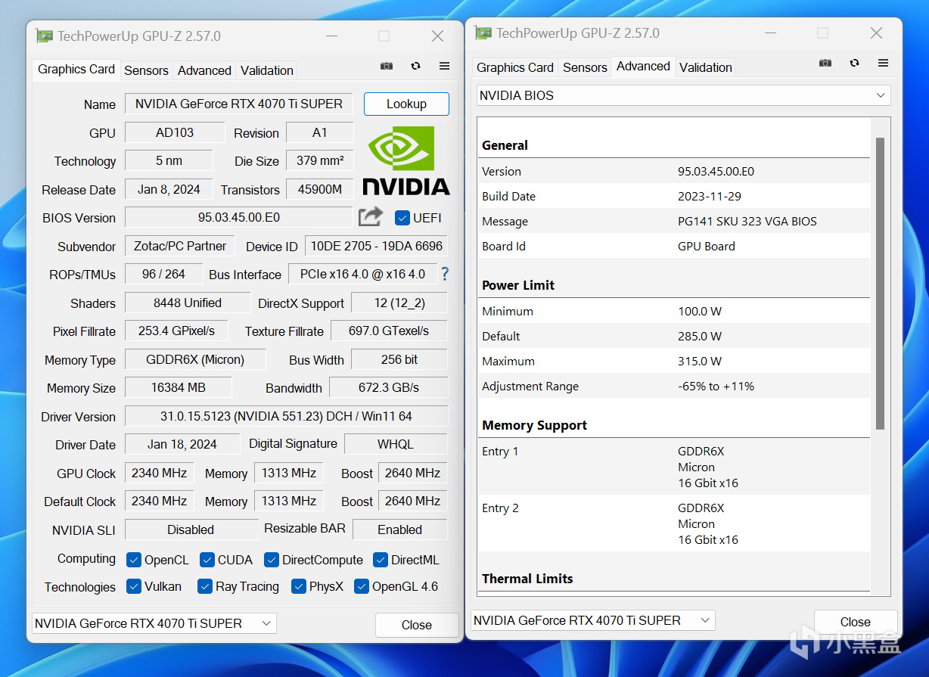Click the Maximum 315.0 W row
The image size is (929, 677).
tap(674, 361)
